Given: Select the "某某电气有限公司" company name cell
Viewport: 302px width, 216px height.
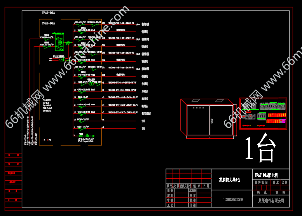Looking at the screenshot, I should (271, 200).
